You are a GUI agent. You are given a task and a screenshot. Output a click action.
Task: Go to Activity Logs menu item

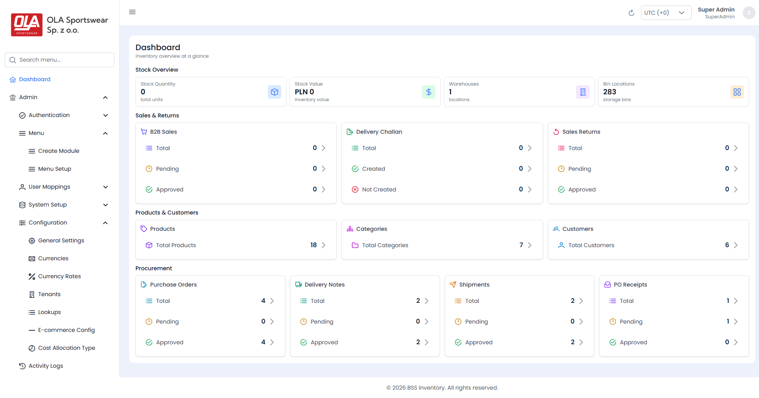46,366
